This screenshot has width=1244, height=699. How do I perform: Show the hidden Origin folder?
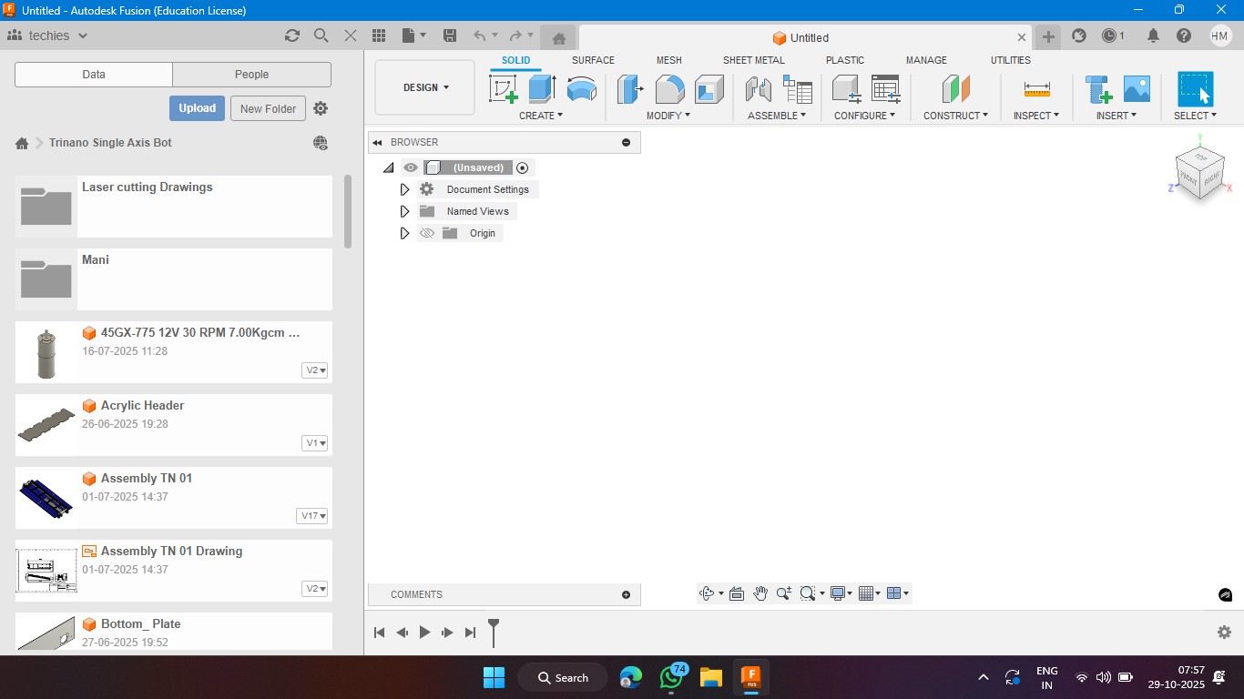pyautogui.click(x=426, y=233)
